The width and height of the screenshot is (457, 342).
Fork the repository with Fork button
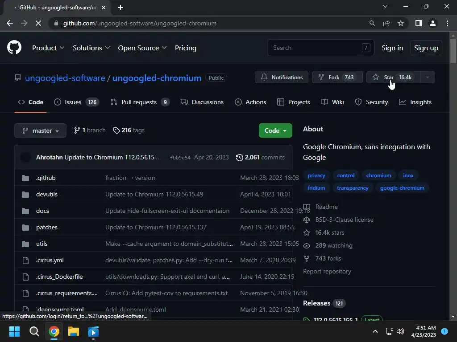(337, 77)
